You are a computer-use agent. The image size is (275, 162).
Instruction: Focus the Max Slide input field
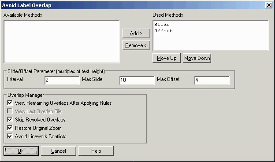click(x=137, y=80)
